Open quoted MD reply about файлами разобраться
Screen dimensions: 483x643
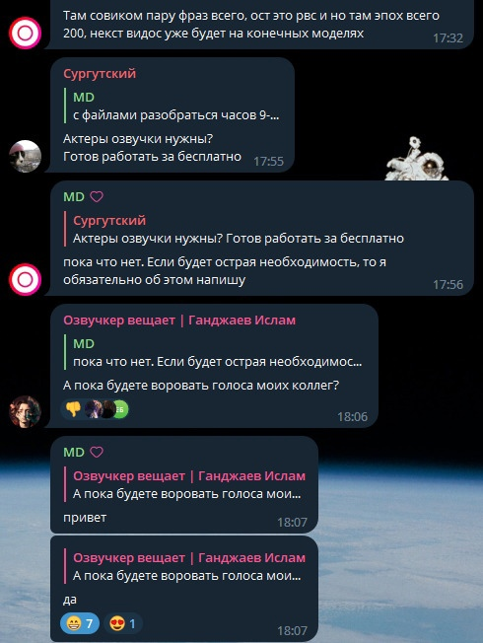(172, 107)
